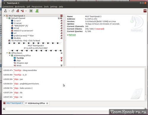Select 'TS3 Podrska - FAQ - Click To Read' channel
Viewport: 148px width, 115px height.
tap(25, 41)
